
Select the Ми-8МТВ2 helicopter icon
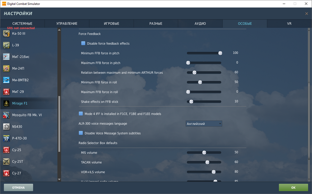(x=6, y=80)
